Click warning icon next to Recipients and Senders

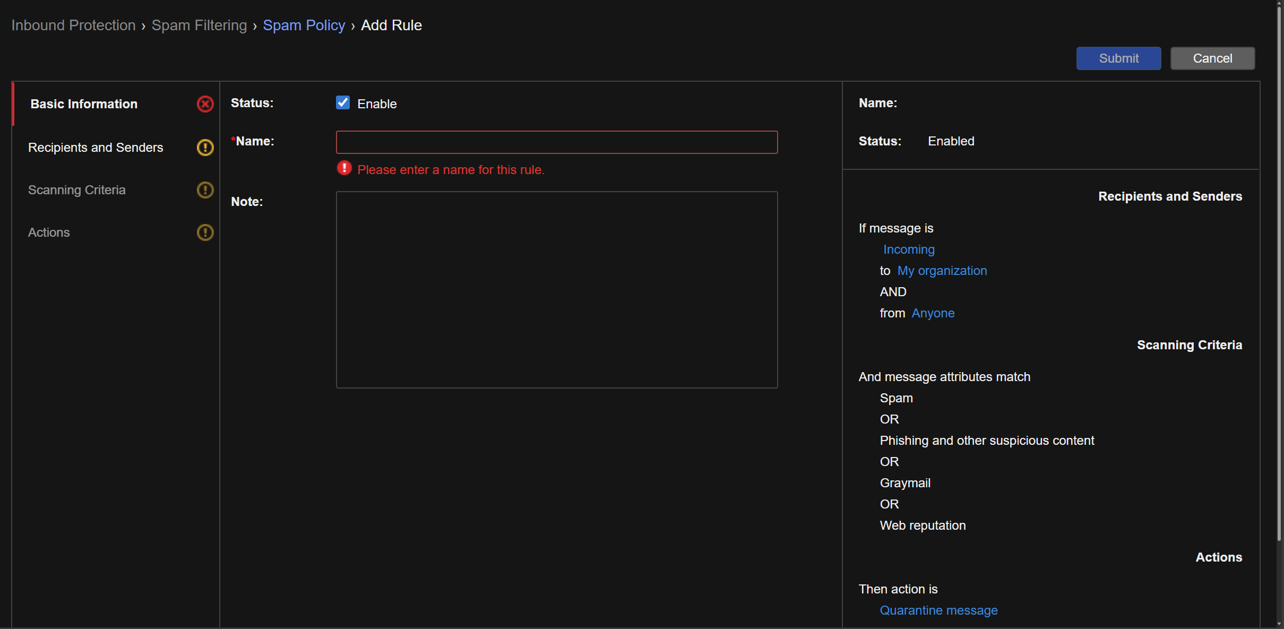pos(205,147)
